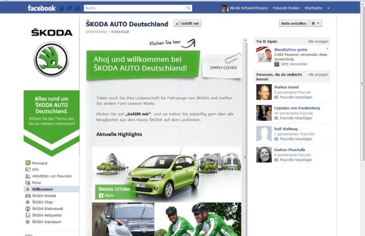The height and width of the screenshot is (236, 365).
Task: Click the Aktivitäten von Freunden people icon
Action: pos(28,176)
